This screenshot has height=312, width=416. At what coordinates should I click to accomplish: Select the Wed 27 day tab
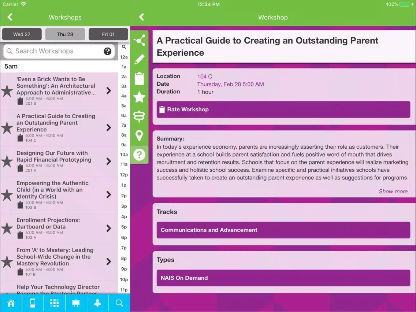tap(22, 34)
